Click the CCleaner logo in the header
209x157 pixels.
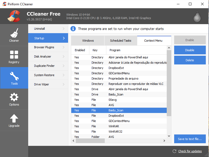(14, 16)
